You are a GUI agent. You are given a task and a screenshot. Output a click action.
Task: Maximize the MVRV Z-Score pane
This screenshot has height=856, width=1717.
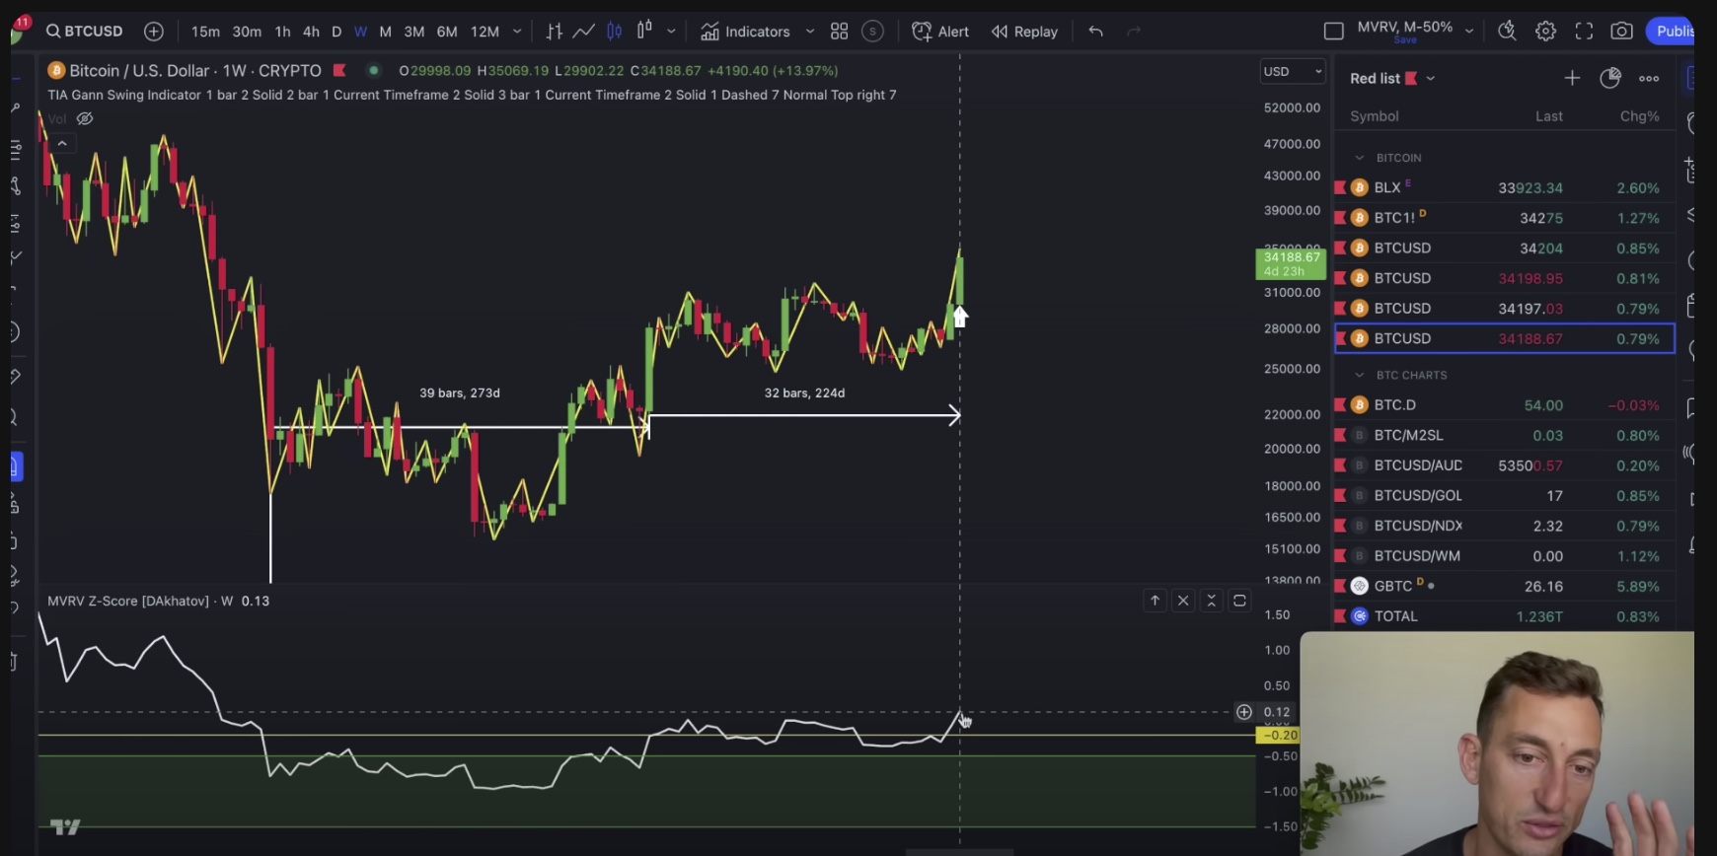pos(1240,600)
